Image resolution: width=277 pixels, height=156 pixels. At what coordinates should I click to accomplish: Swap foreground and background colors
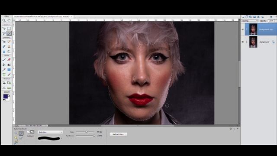tap(9, 95)
